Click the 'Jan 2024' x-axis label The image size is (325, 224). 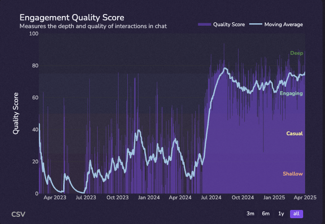(149, 197)
